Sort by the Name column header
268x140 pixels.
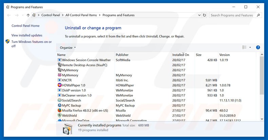61,55
